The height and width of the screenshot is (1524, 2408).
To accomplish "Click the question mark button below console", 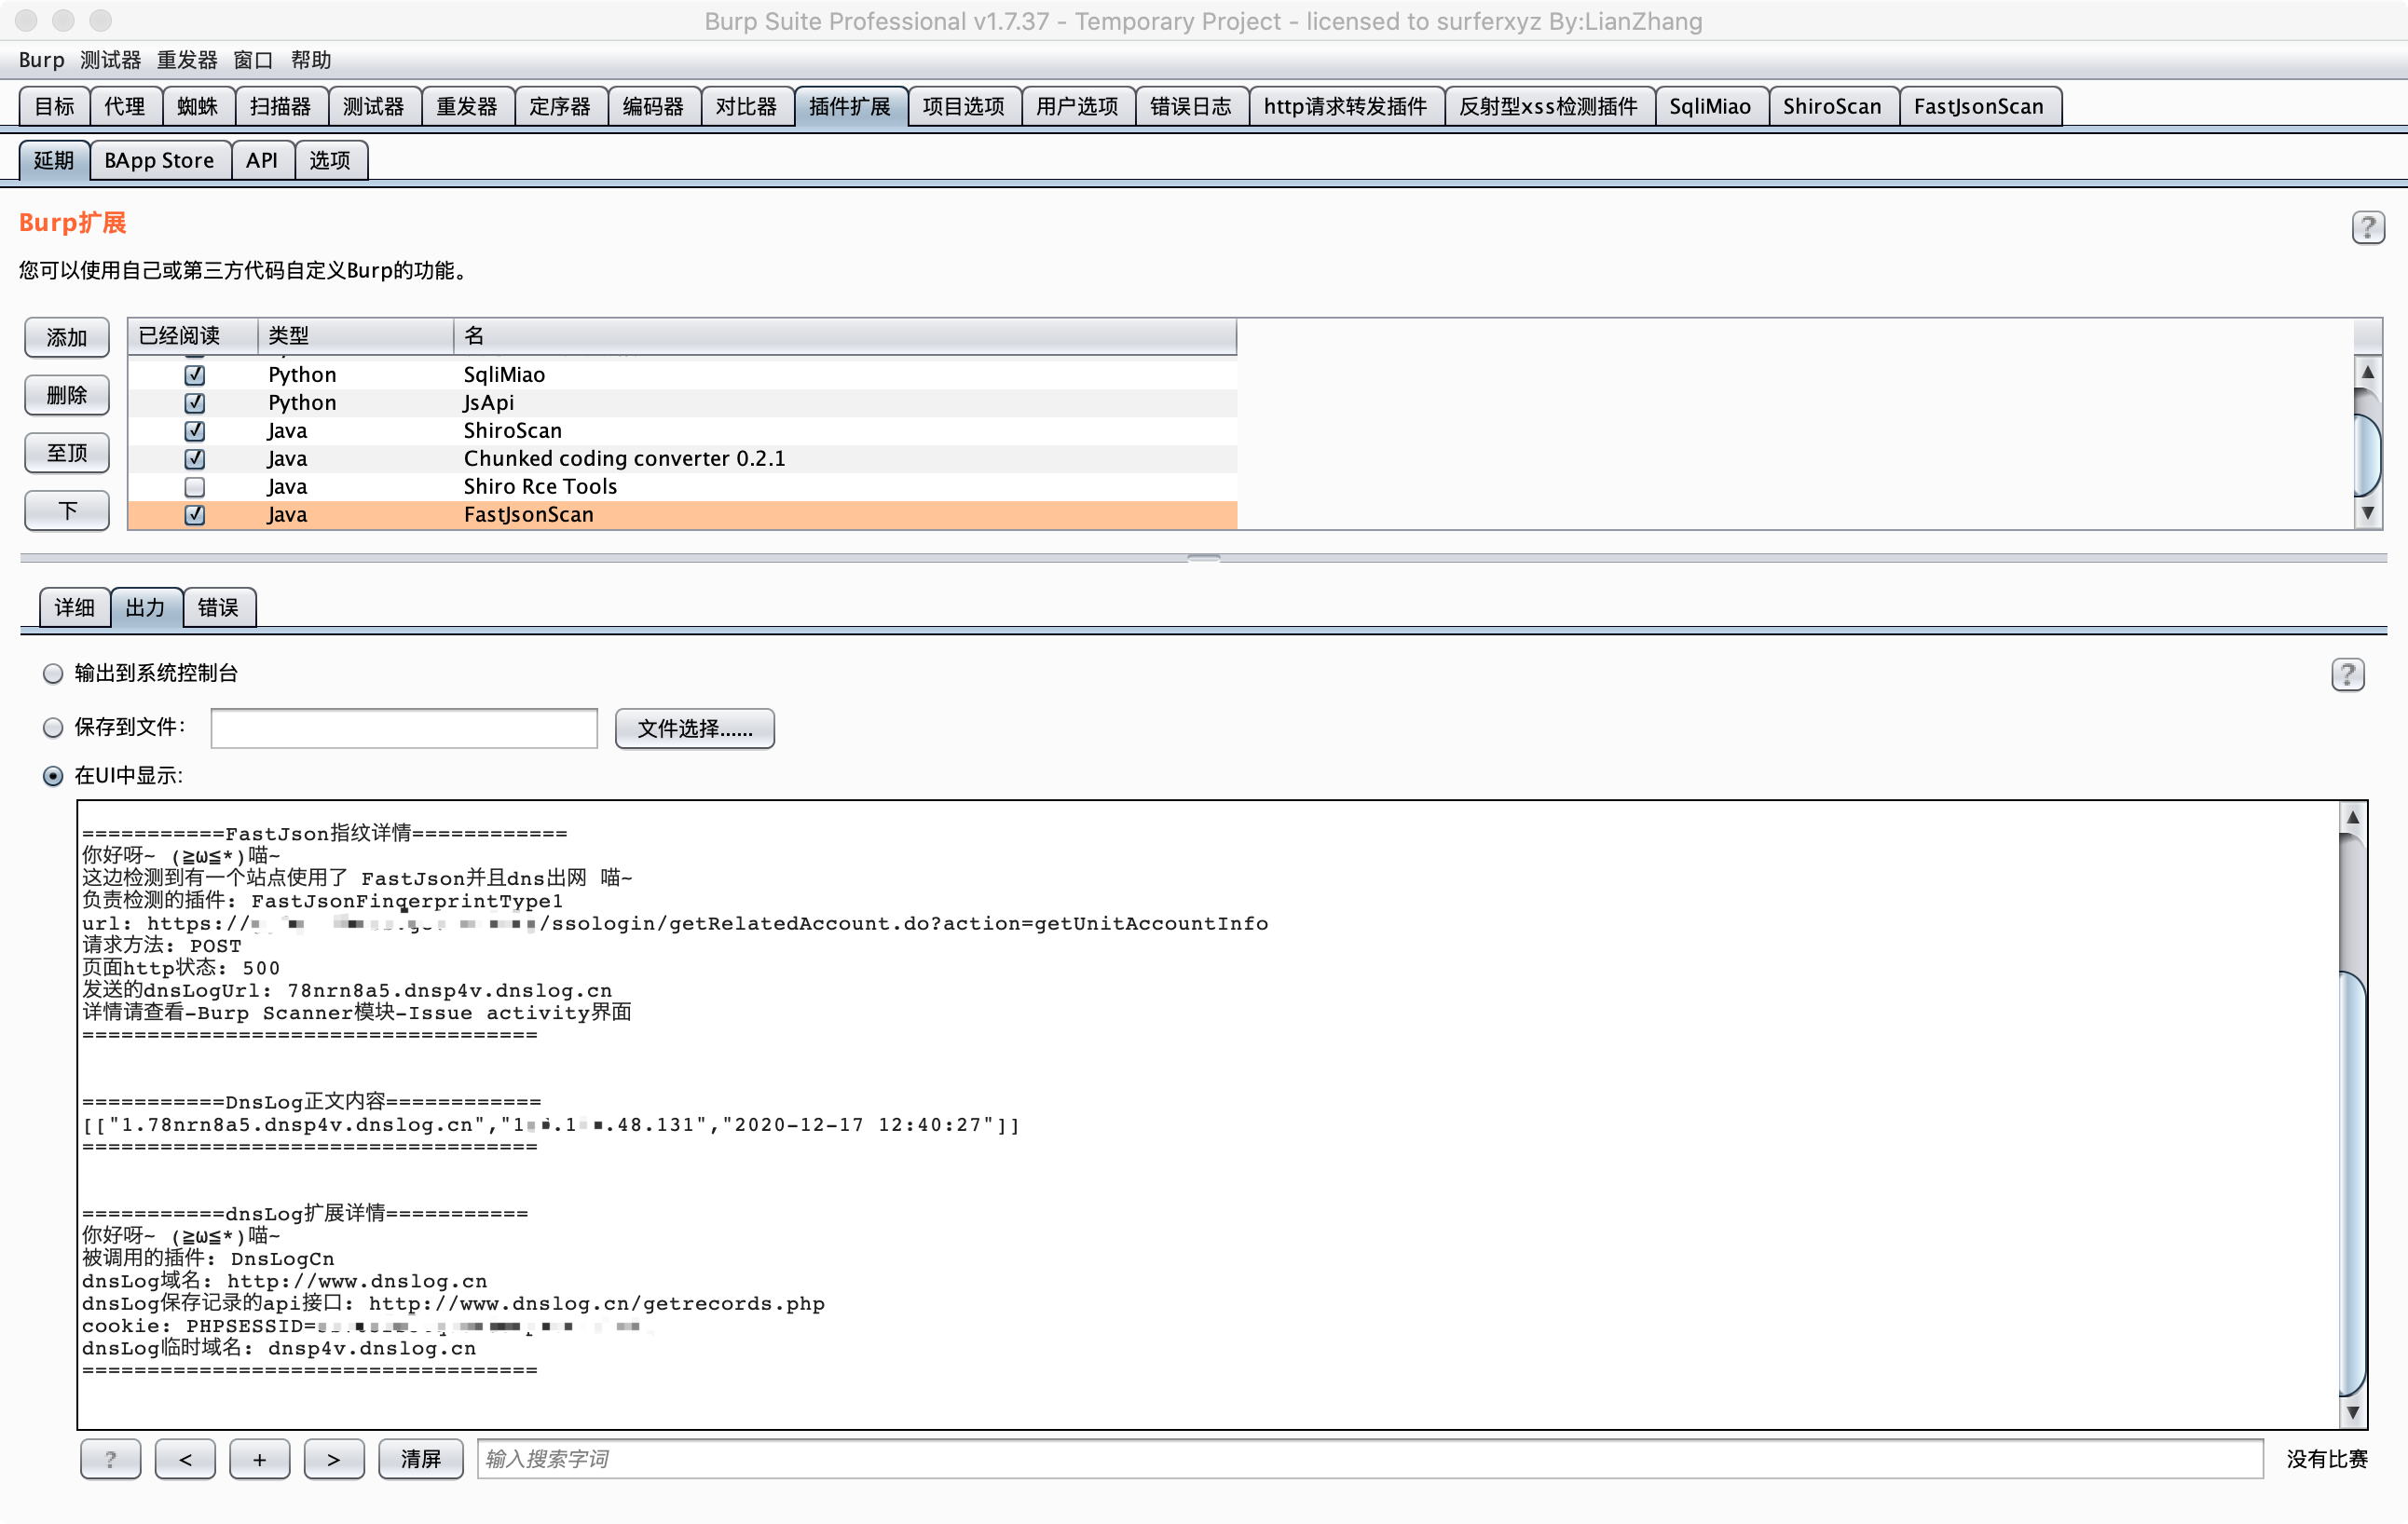I will (110, 1458).
